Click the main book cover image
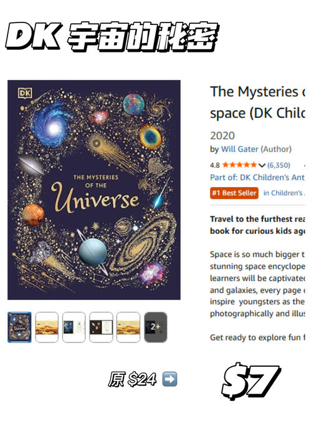 (x=94, y=190)
